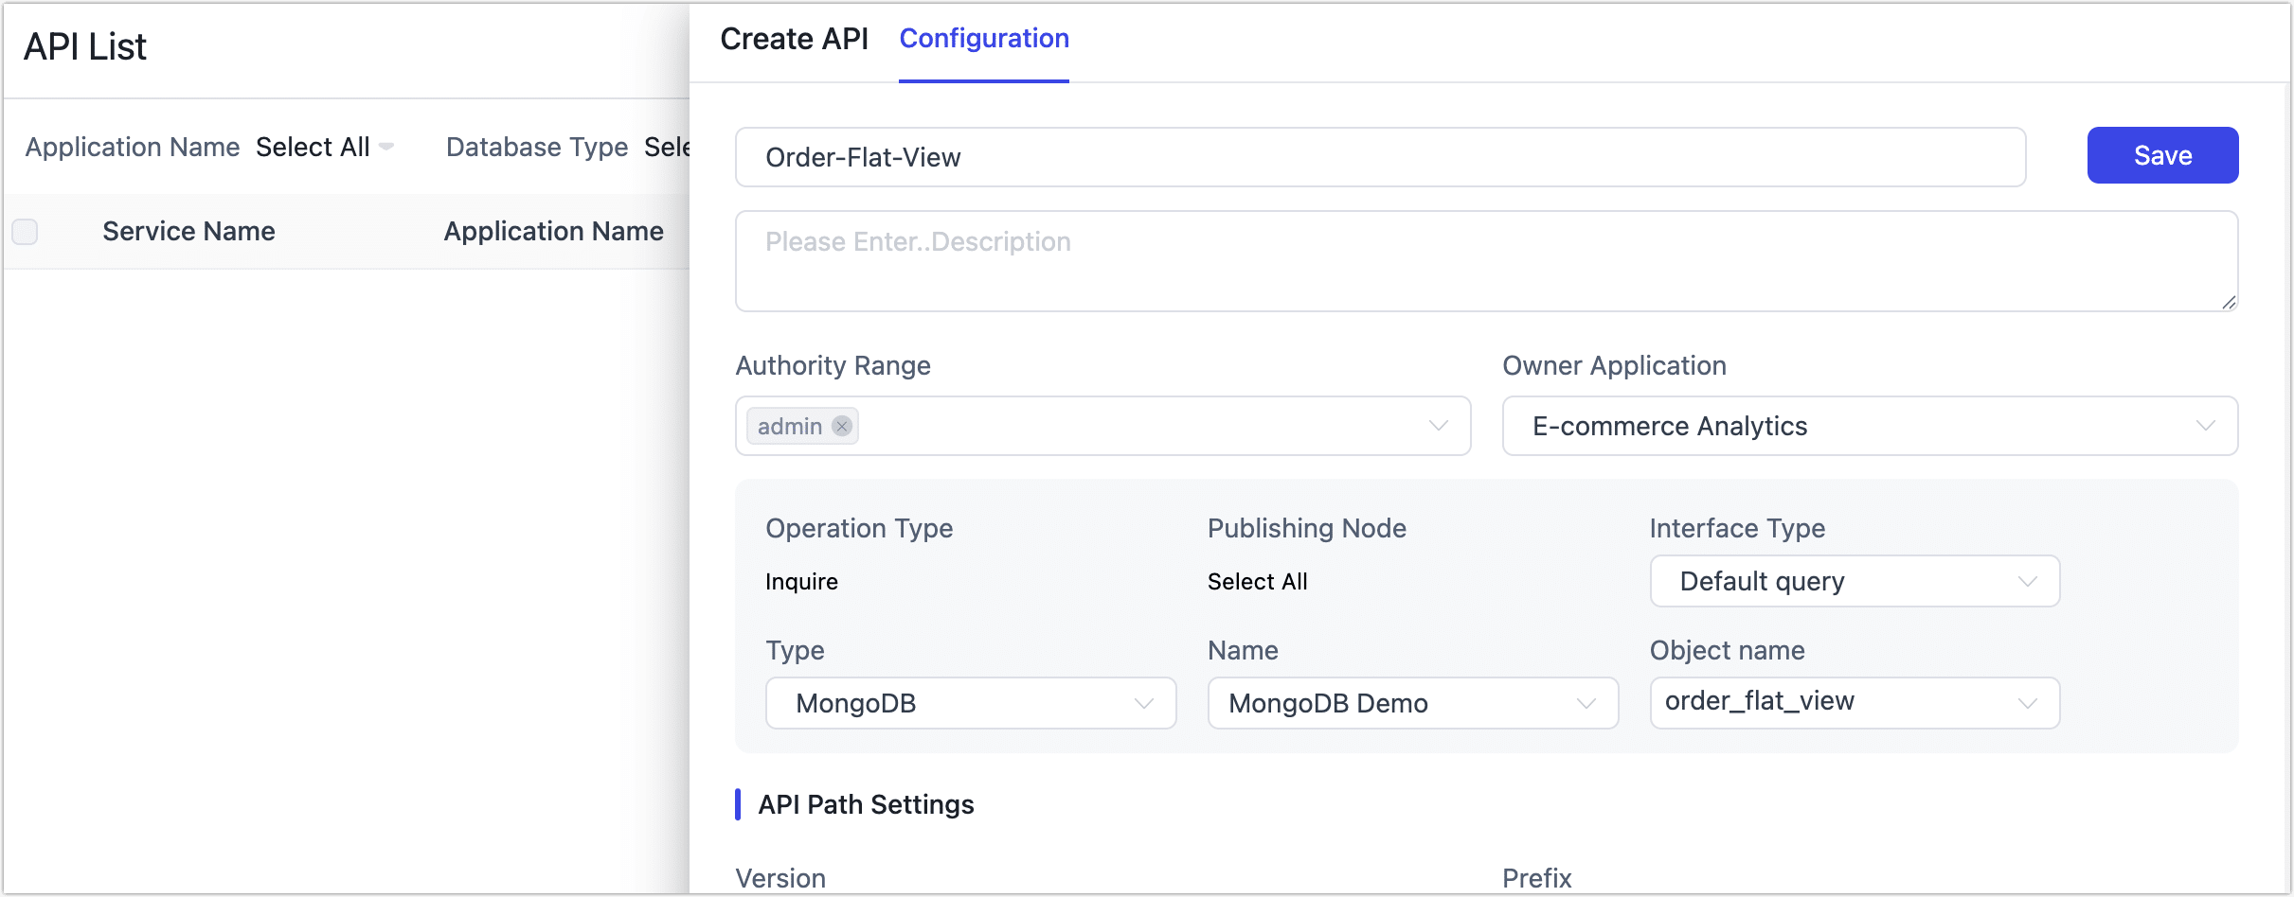The width and height of the screenshot is (2294, 897).
Task: Check the checkbox beside Service Name header
Action: [25, 231]
